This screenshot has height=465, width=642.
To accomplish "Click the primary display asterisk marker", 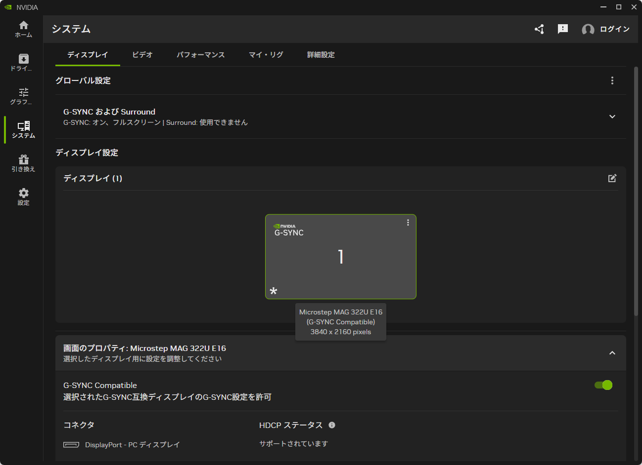I will pos(274,291).
